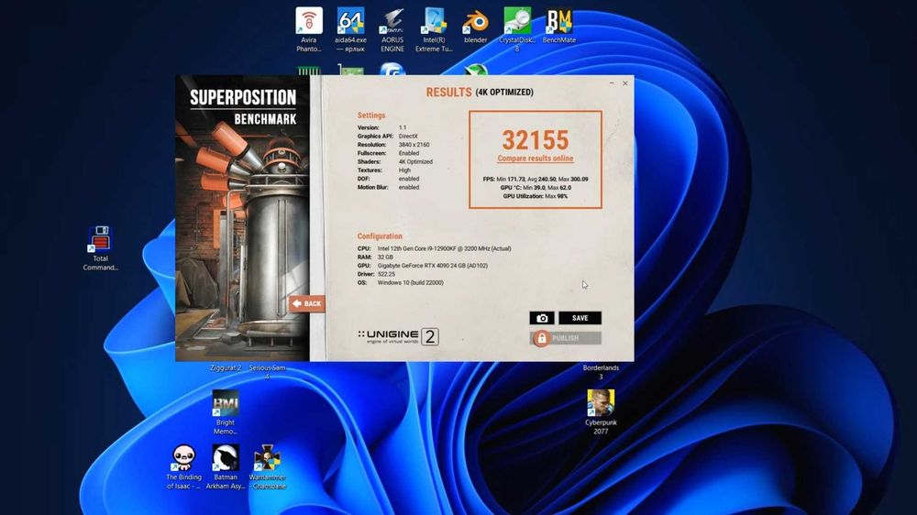Open The Binding of Isaac shortcut
The width and height of the screenshot is (917, 515).
click(x=183, y=466)
